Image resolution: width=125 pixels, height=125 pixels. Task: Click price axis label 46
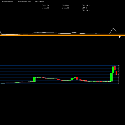pos(119,73)
